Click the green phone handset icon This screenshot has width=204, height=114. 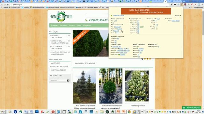coord(86,20)
